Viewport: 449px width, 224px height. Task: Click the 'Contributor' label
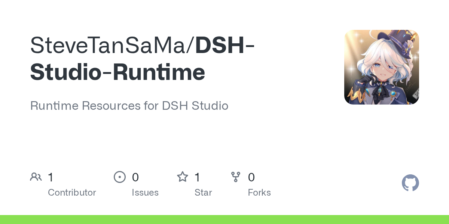tap(72, 193)
